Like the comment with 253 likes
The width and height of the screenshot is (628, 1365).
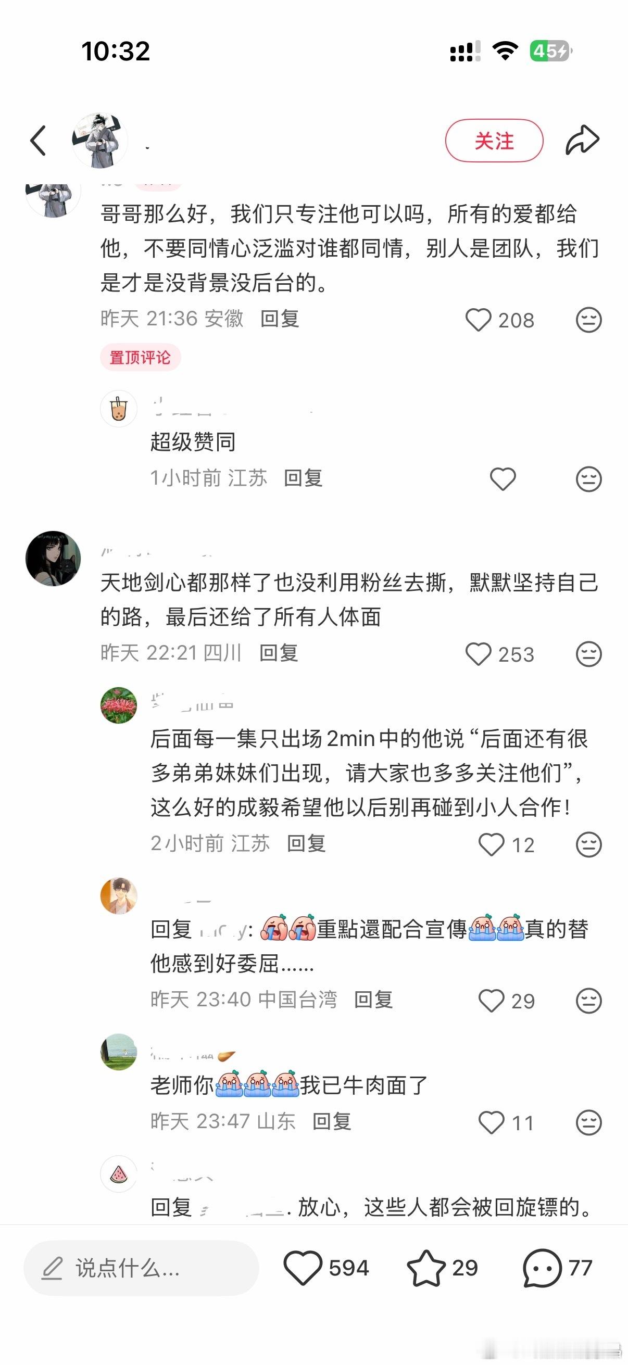pyautogui.click(x=478, y=654)
